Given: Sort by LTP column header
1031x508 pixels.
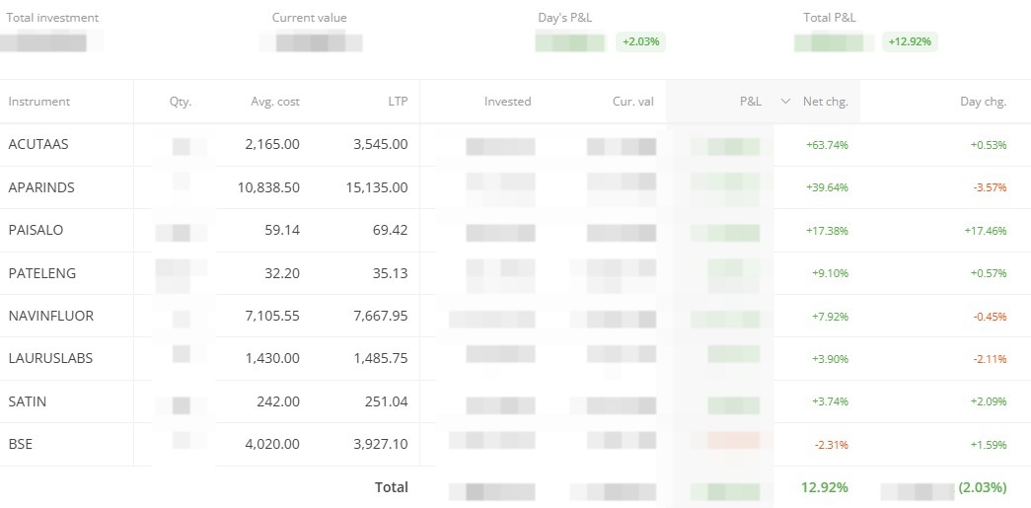Looking at the screenshot, I should (398, 102).
